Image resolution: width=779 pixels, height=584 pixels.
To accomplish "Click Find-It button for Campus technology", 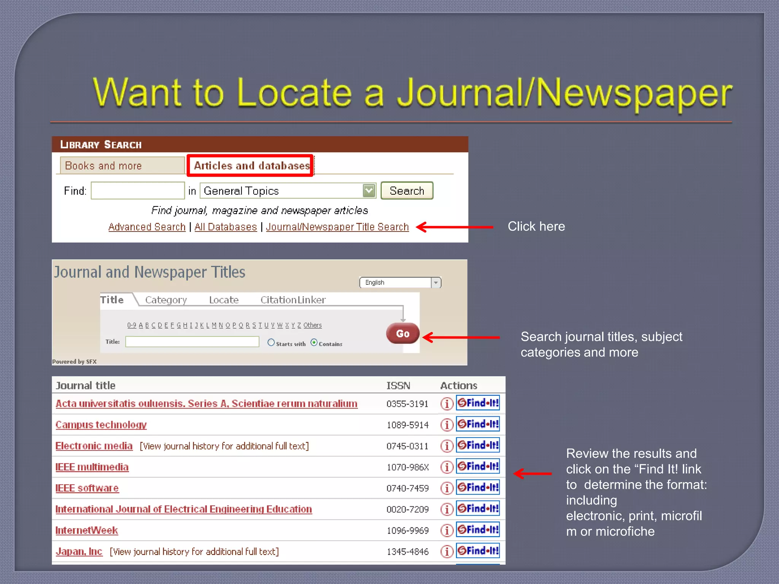I will (478, 424).
